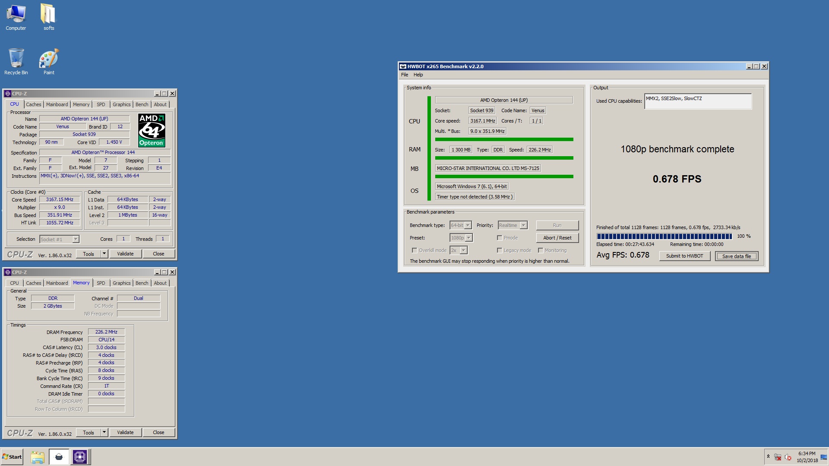Expand Tools arrow in top CPU-Z window
This screenshot has height=466, width=829.
[x=104, y=254]
